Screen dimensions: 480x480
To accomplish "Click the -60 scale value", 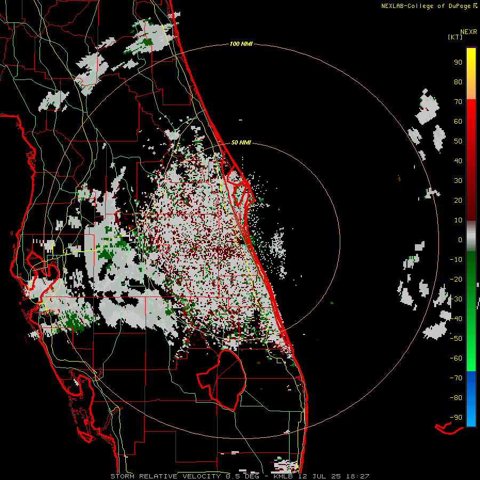I will tap(456, 358).
